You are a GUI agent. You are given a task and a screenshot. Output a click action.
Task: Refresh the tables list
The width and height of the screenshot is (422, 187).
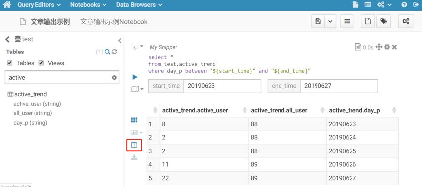pos(114,52)
